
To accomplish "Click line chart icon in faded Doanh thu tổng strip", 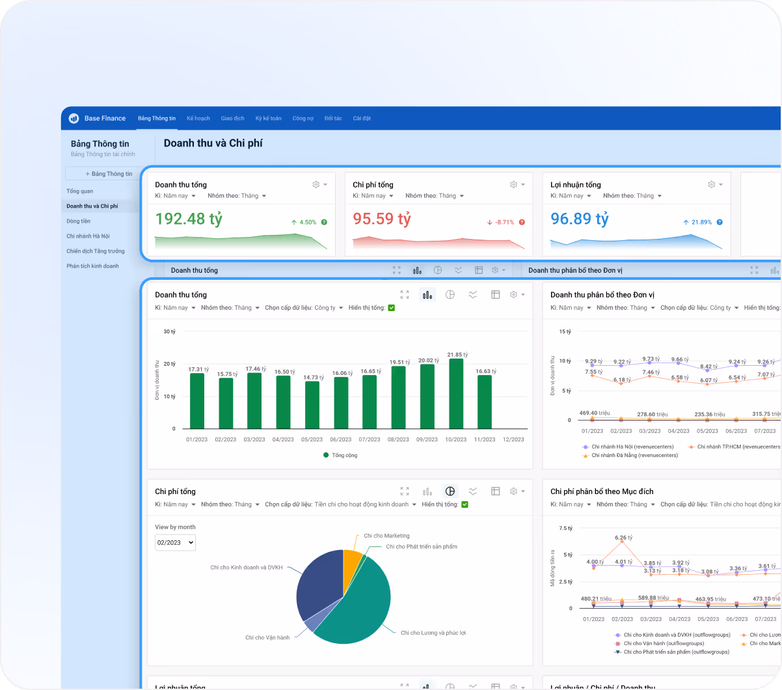I will pyautogui.click(x=459, y=270).
